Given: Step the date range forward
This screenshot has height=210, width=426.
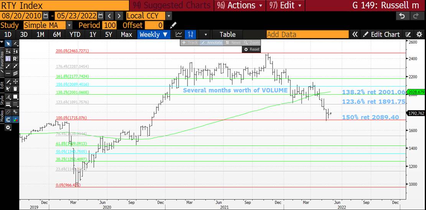Looking at the screenshot, I should click(x=119, y=15).
